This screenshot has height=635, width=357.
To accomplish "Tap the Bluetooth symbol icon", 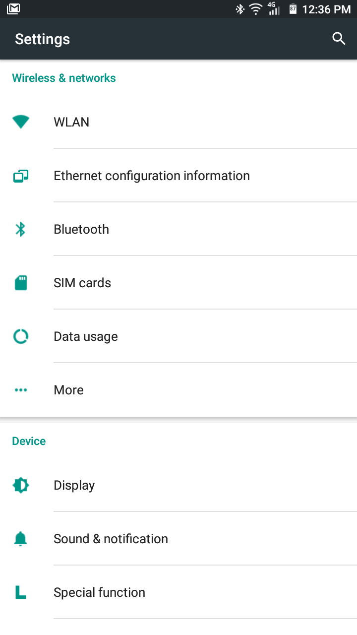I will click(x=20, y=229).
